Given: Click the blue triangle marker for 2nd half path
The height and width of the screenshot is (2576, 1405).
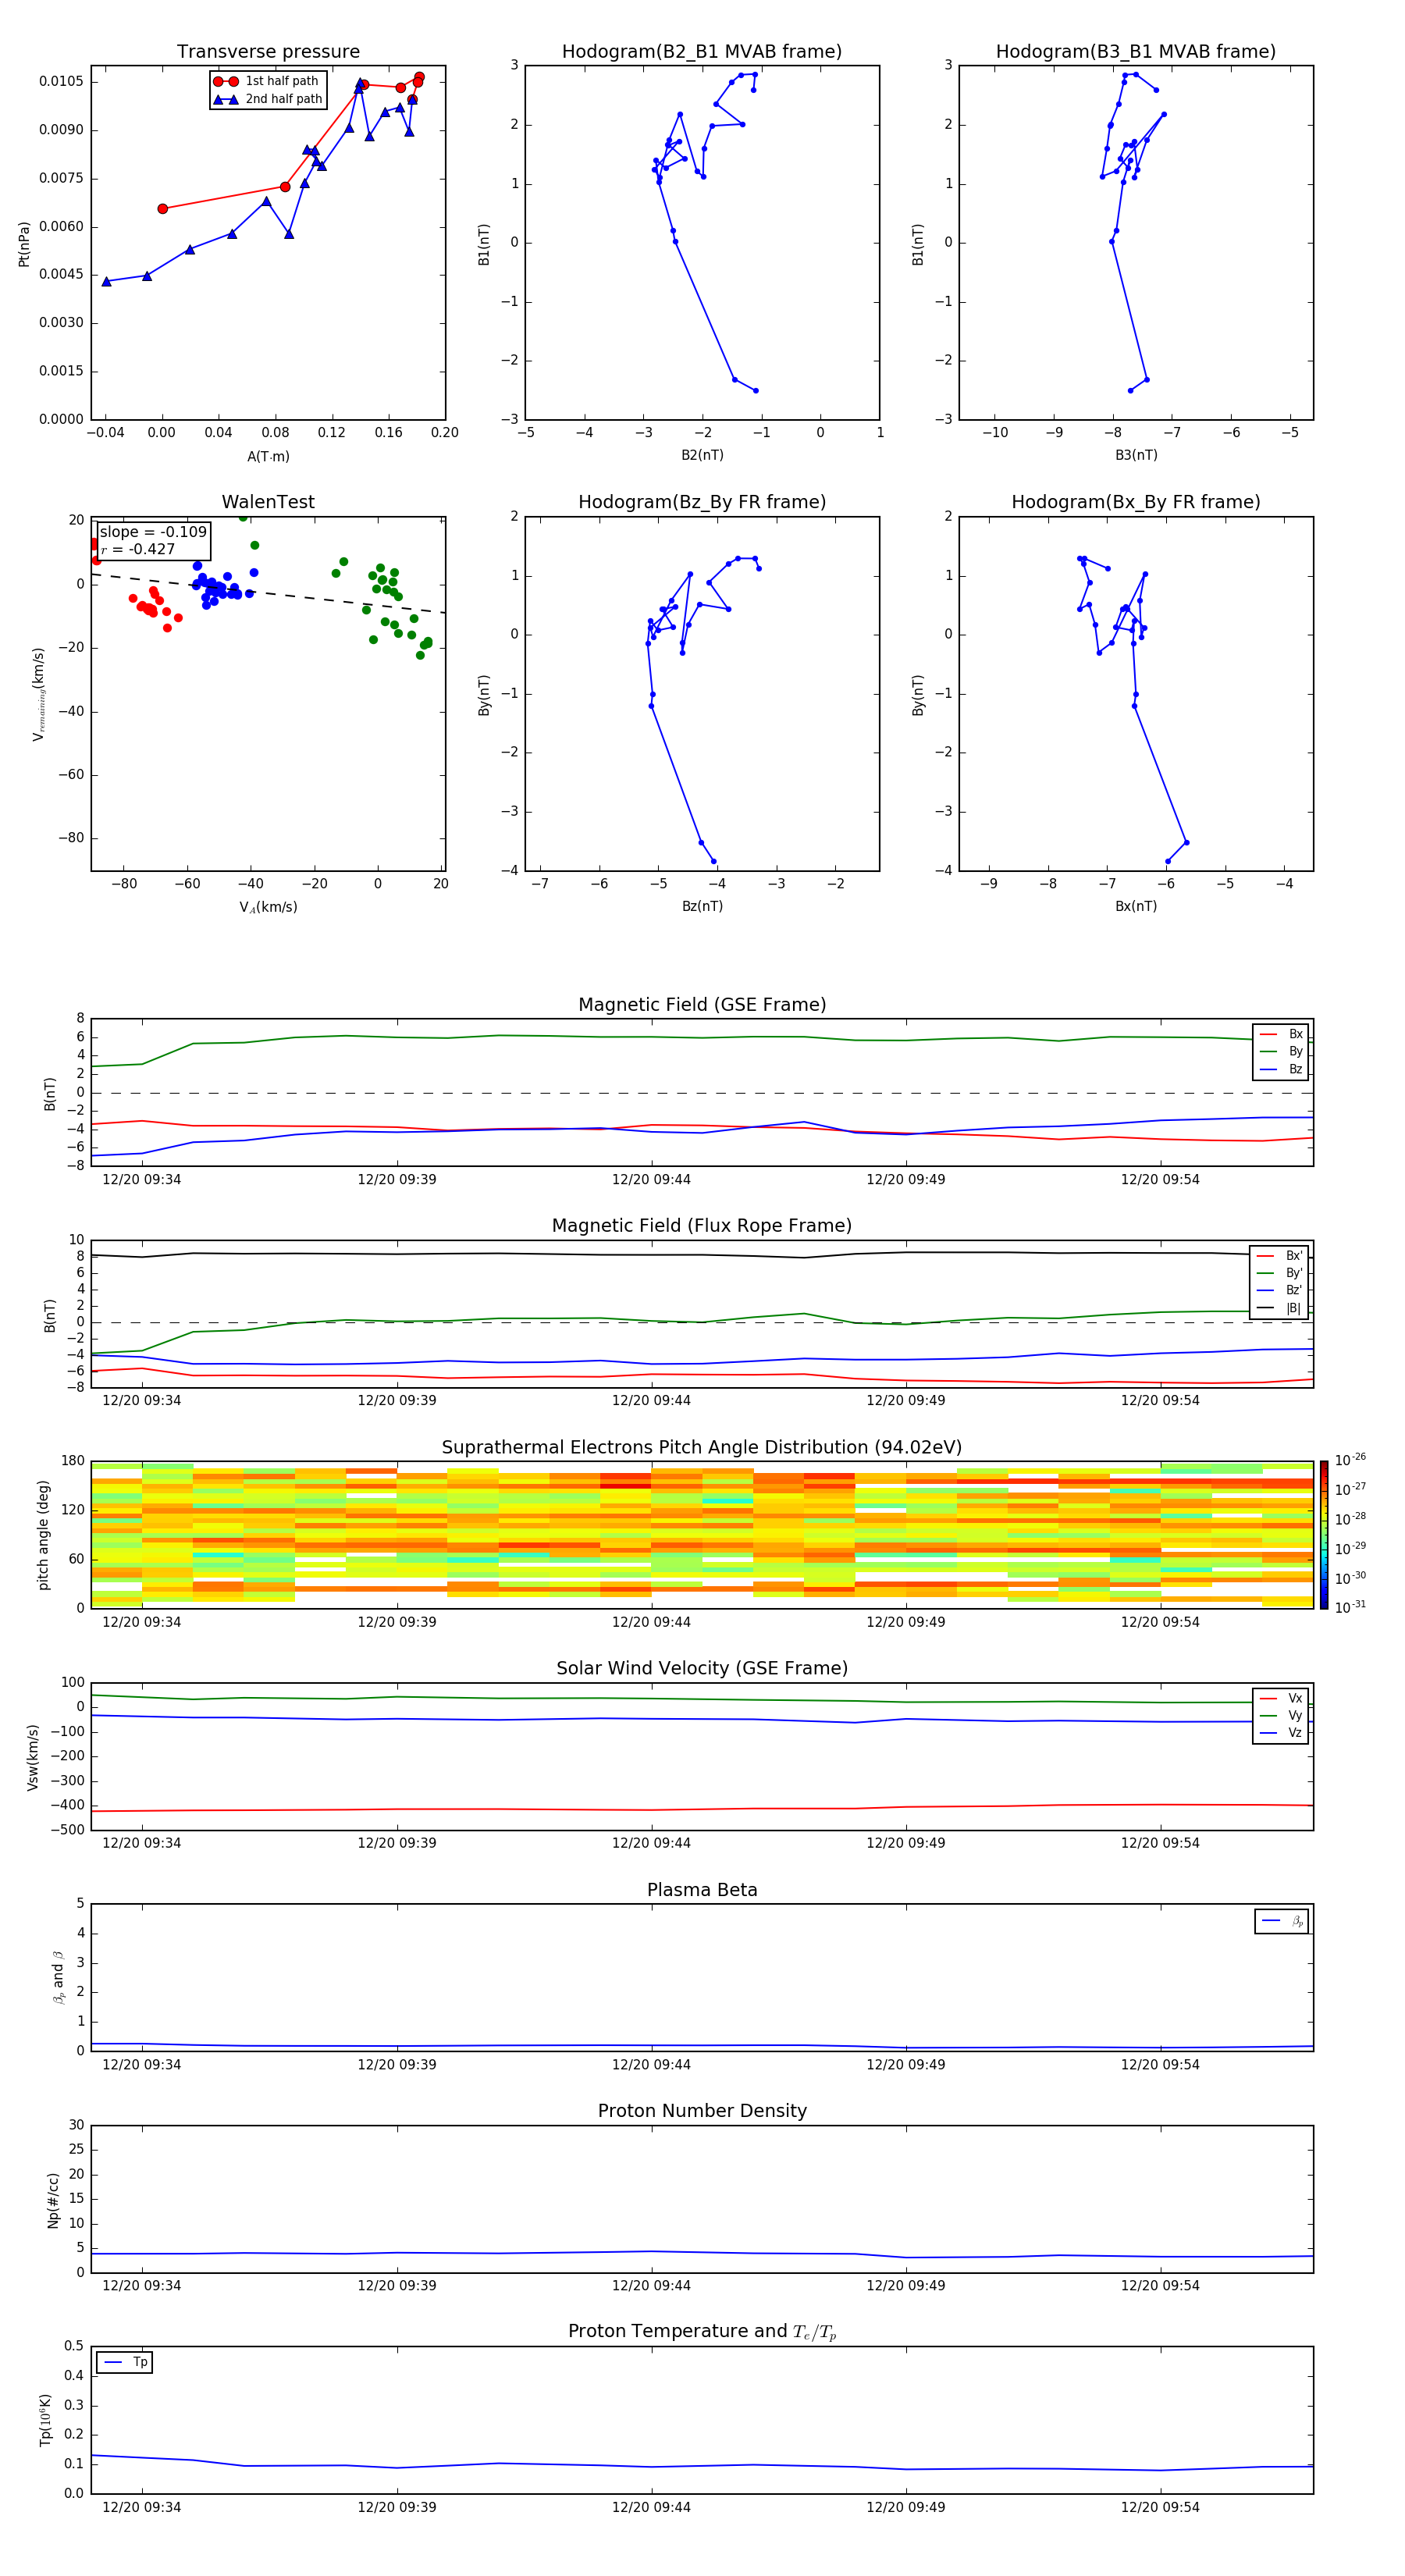Looking at the screenshot, I should (x=225, y=99).
